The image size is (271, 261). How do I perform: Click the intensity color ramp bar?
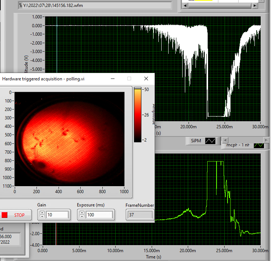[x=137, y=115]
